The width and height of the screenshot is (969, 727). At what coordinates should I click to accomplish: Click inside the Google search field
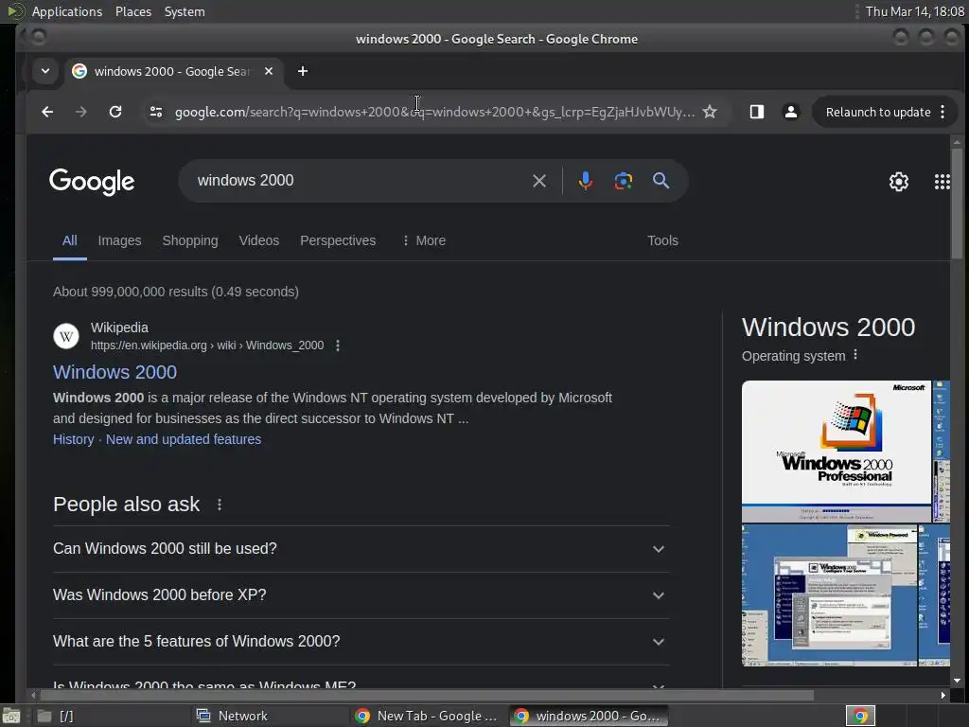coord(359,181)
